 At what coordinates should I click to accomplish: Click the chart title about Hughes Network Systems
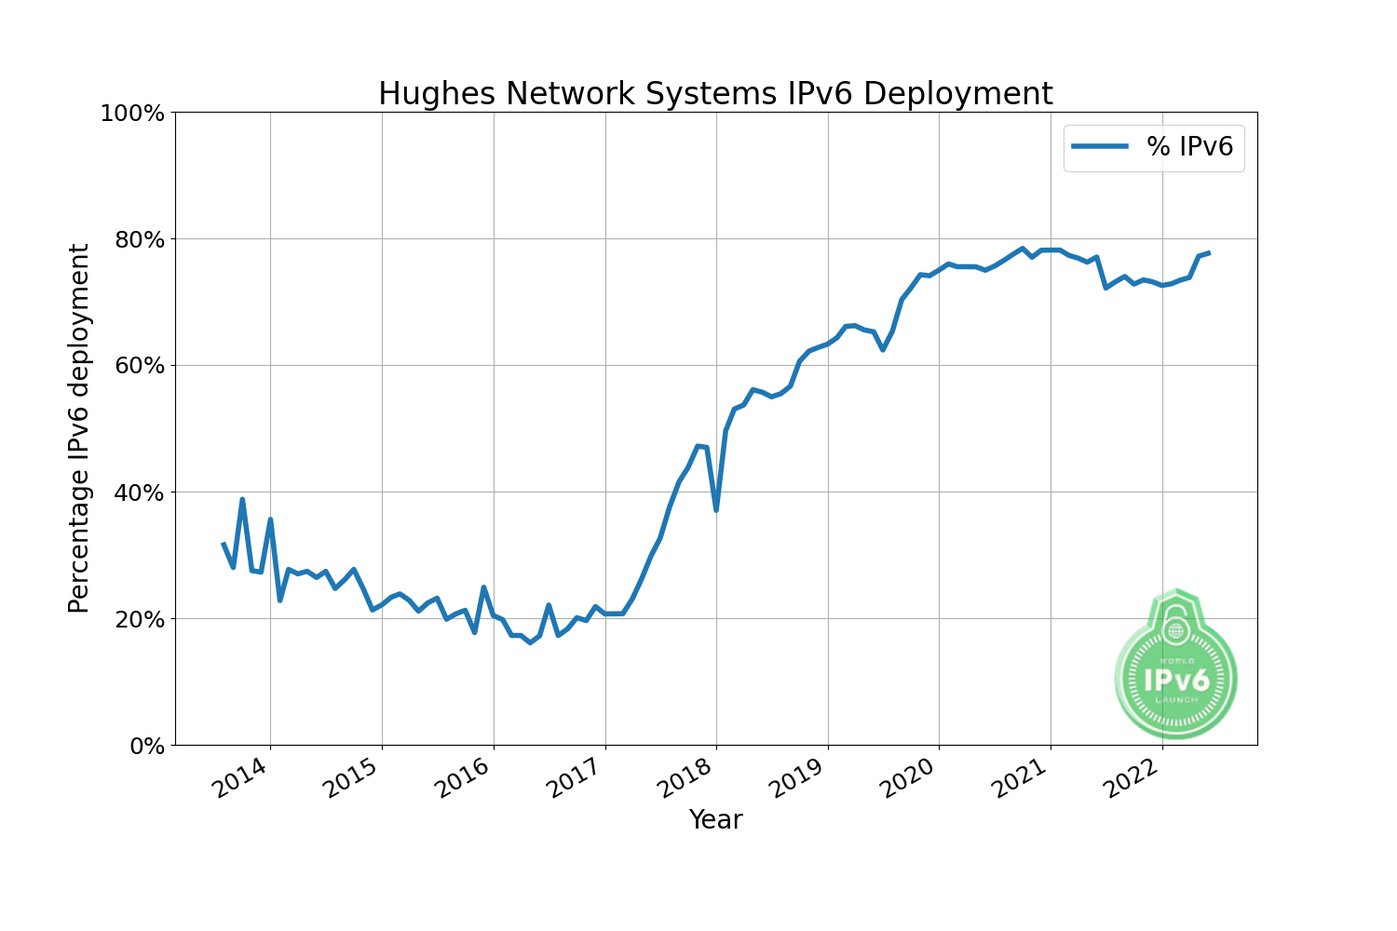[x=715, y=94]
